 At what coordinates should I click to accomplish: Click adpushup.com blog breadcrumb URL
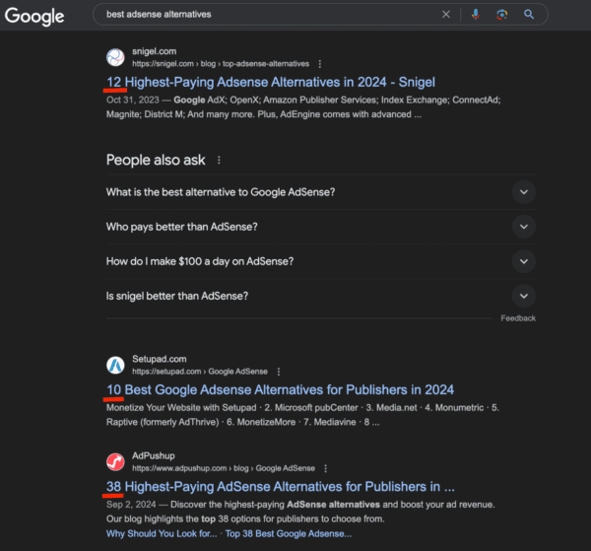point(224,468)
